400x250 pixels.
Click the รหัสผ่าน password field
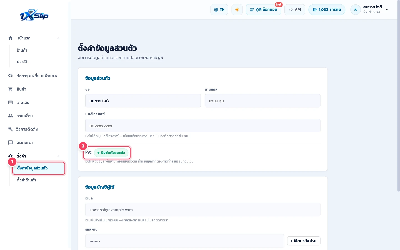pos(185,241)
